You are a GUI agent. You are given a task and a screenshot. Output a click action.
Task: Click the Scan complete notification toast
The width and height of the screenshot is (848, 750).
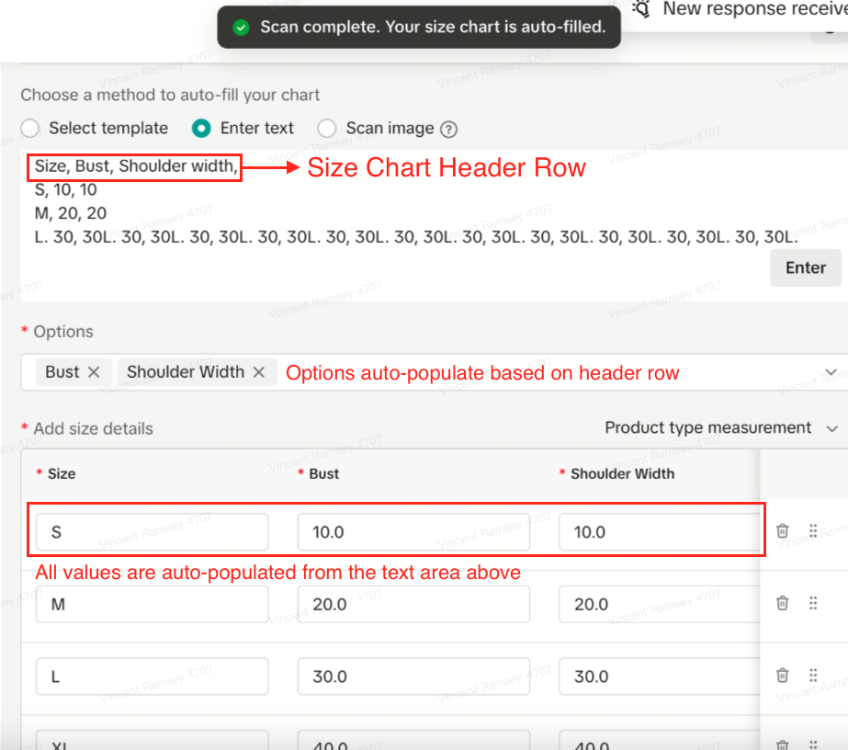[x=419, y=28]
